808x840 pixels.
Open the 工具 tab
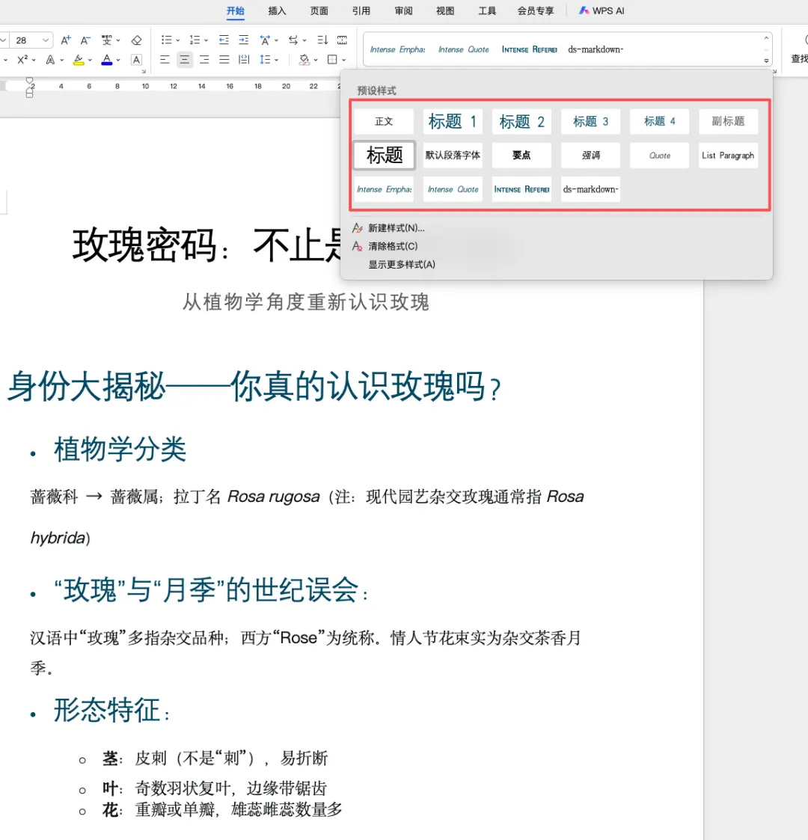pyautogui.click(x=487, y=10)
